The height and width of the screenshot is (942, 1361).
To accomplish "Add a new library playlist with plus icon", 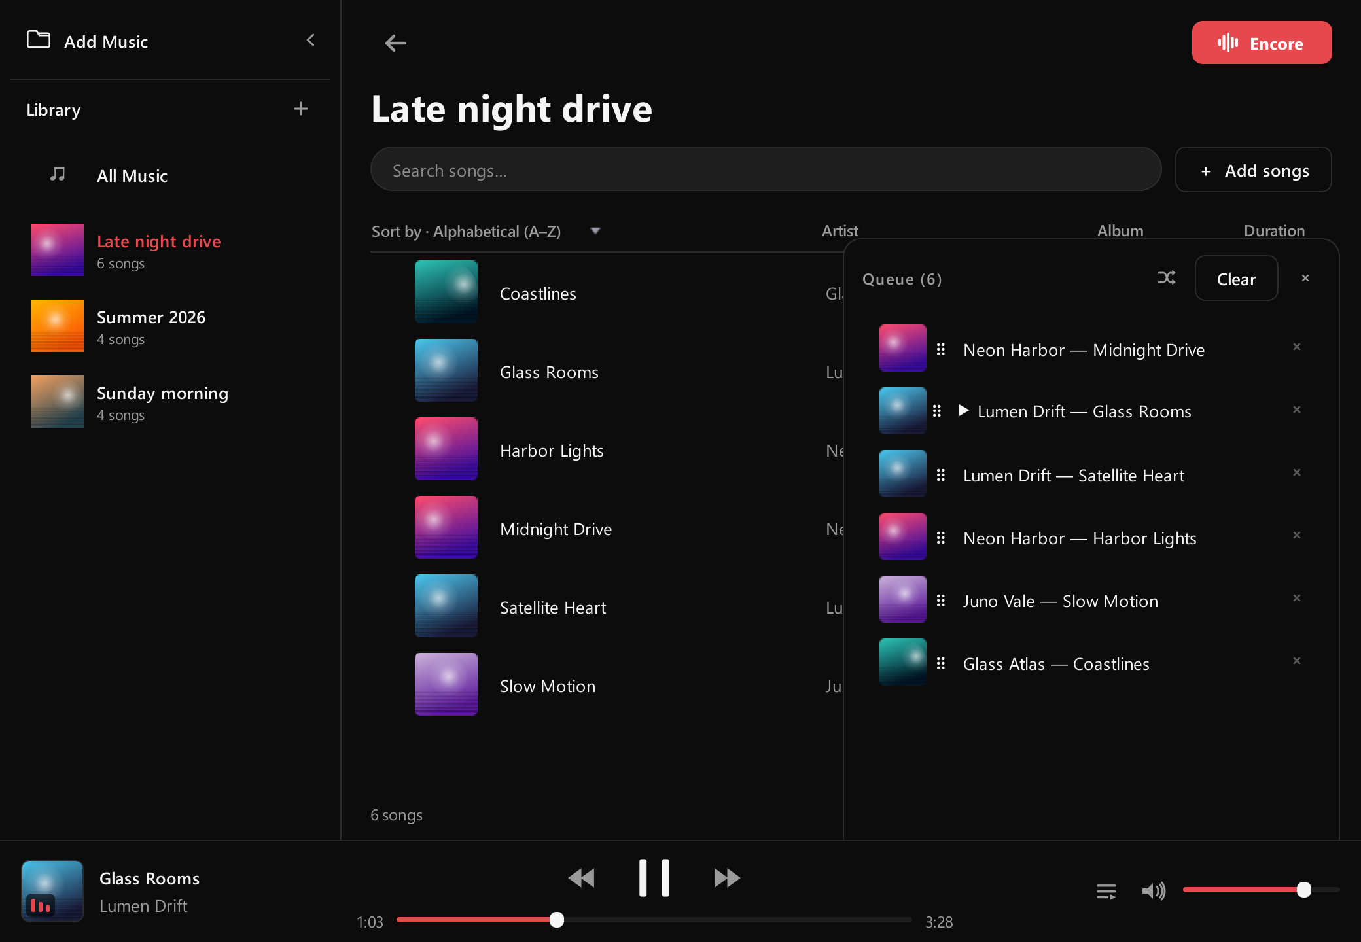I will pos(301,109).
